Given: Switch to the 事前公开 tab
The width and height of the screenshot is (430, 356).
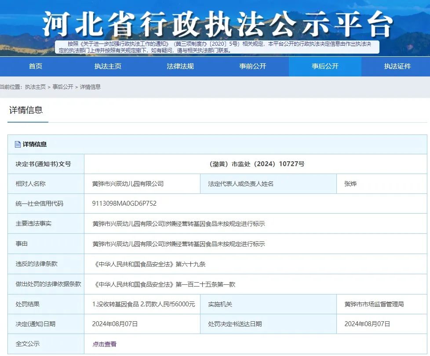Looking at the screenshot, I should click(x=253, y=66).
